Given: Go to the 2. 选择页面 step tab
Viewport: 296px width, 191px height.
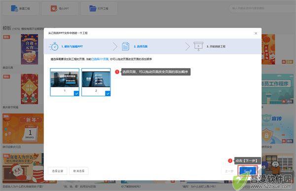Looking at the screenshot, I should coord(141,46).
